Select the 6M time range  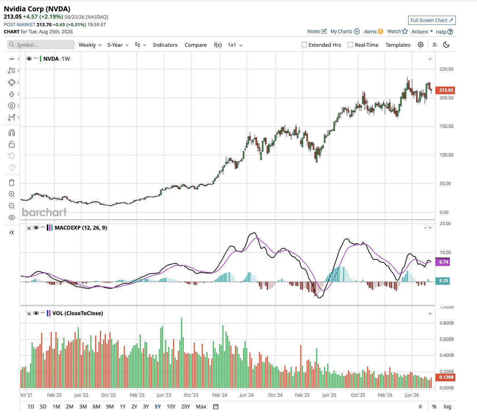pyautogui.click(x=97, y=407)
